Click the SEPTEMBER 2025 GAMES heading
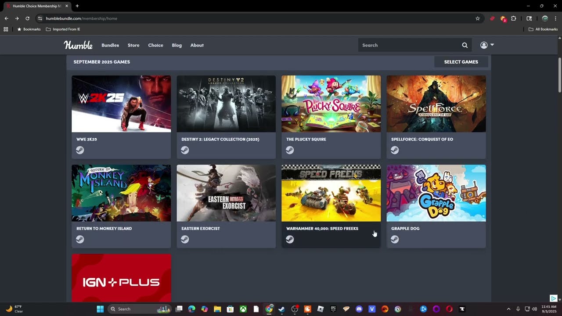Screen dimensions: 562x316 [x=102, y=62]
